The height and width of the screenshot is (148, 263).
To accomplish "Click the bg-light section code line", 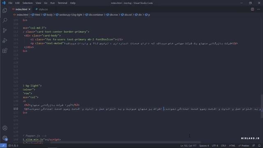I will pos(32,86).
